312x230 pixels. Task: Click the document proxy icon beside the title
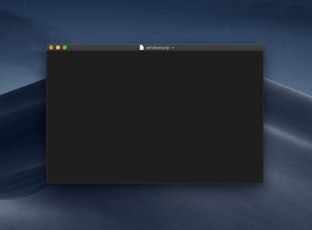(141, 47)
